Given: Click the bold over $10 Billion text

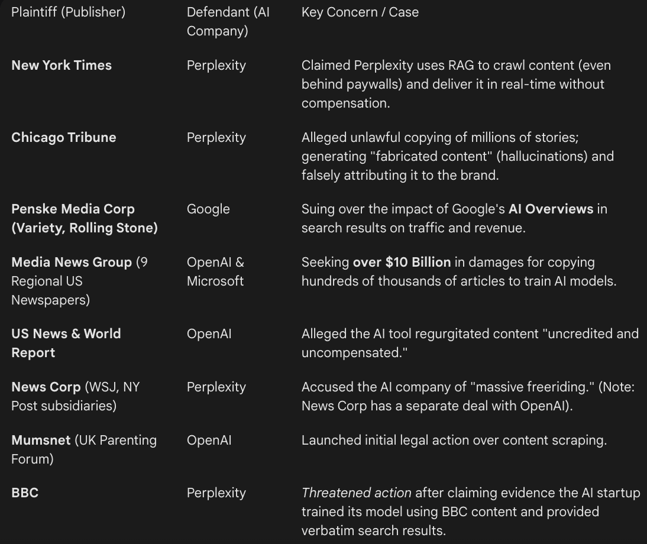Looking at the screenshot, I should (x=402, y=263).
